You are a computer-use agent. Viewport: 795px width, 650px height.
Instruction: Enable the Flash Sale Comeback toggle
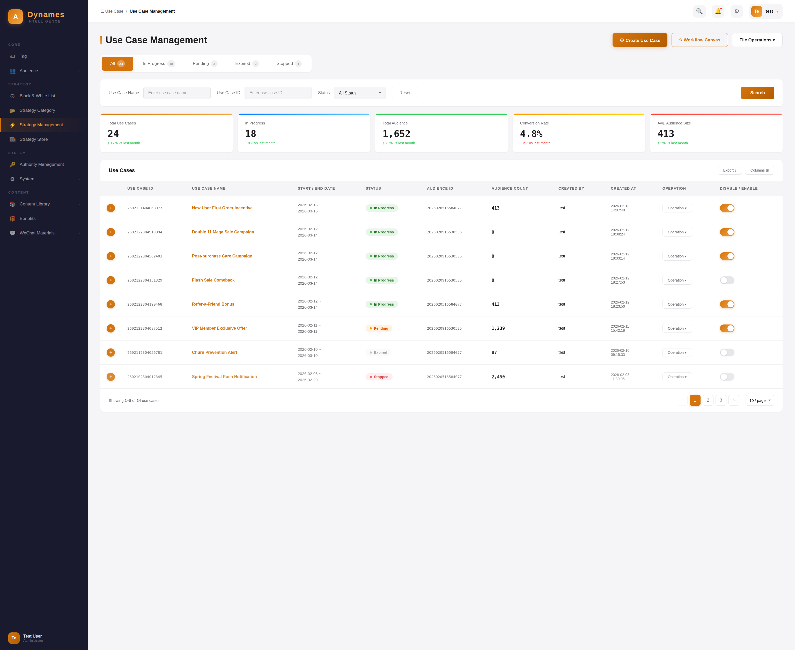point(727,280)
